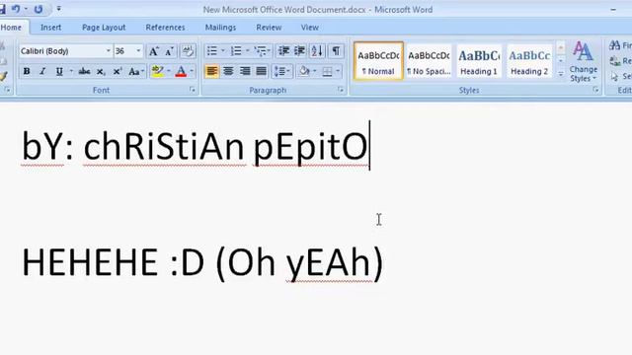Click the Sort icon
This screenshot has width=632, height=355.
317,51
